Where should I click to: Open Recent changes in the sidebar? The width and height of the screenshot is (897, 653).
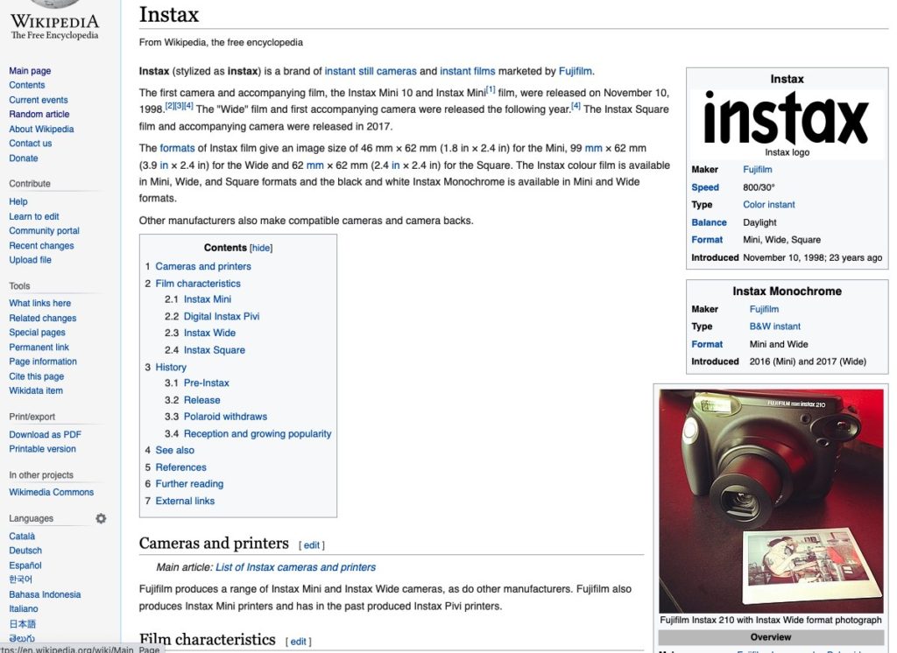(x=41, y=246)
